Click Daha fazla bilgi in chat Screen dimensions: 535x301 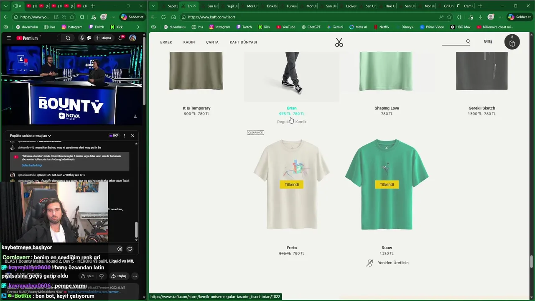click(32, 166)
